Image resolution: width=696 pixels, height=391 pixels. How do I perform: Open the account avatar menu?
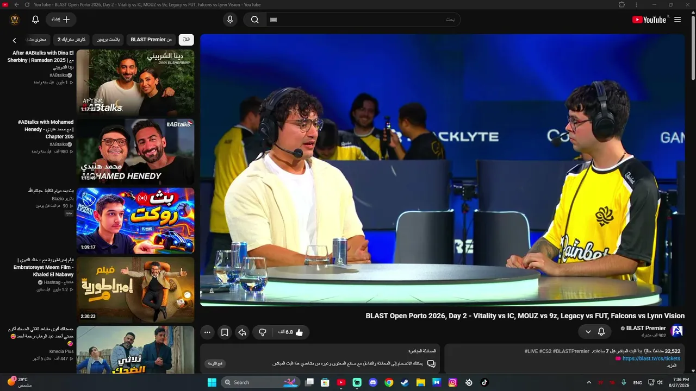15,20
